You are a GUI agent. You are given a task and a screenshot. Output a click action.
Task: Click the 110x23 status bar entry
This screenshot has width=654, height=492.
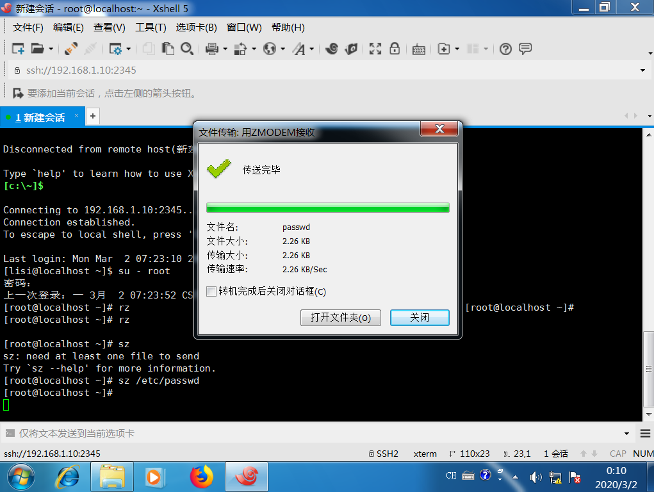click(470, 454)
